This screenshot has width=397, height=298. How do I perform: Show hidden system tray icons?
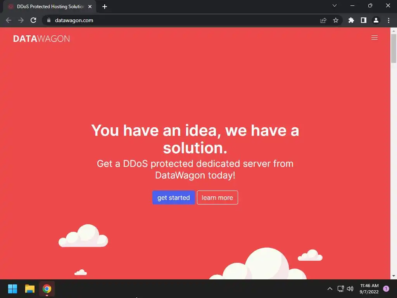point(330,289)
